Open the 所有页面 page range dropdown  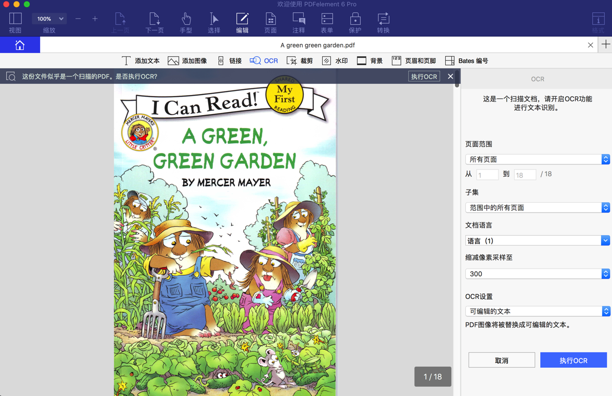point(538,159)
